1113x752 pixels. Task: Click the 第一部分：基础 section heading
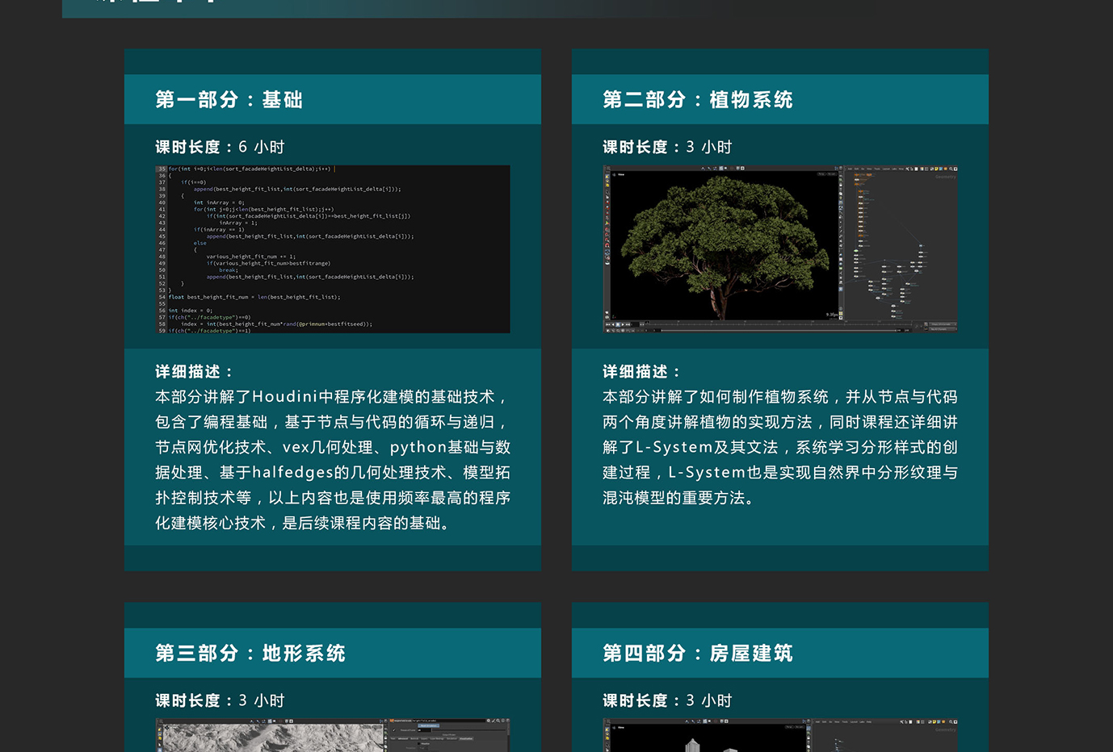[229, 99]
